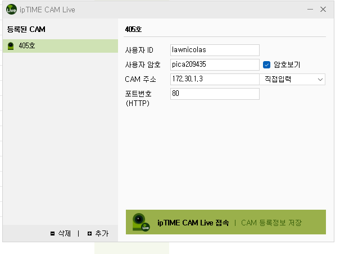Click CAM 등록정보 저장 link
Image resolution: width=340 pixels, height=254 pixels.
coord(271,223)
